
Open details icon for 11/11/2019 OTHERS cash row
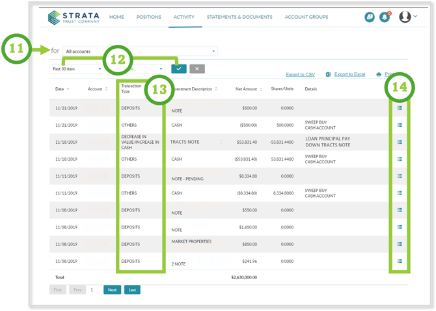tap(400, 193)
